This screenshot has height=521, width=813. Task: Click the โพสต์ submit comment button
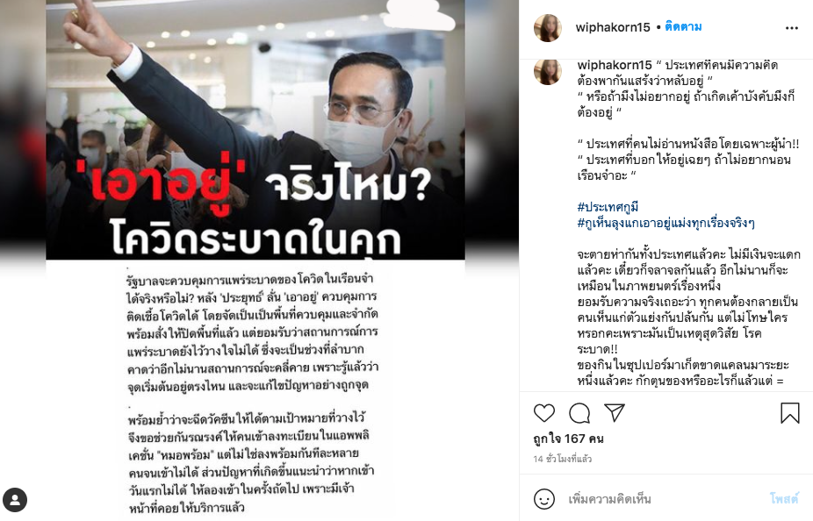[x=784, y=499]
